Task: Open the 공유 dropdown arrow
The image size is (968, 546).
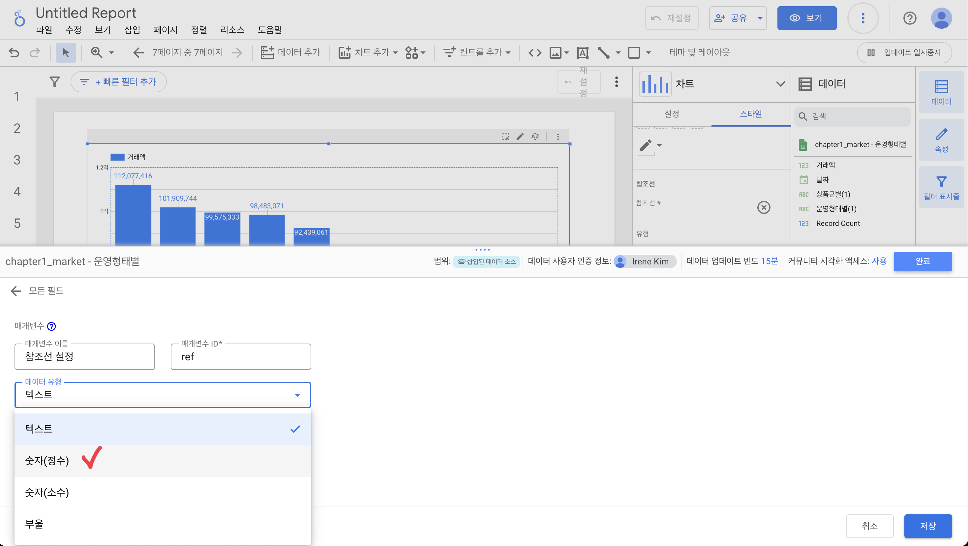Action: pyautogui.click(x=760, y=18)
